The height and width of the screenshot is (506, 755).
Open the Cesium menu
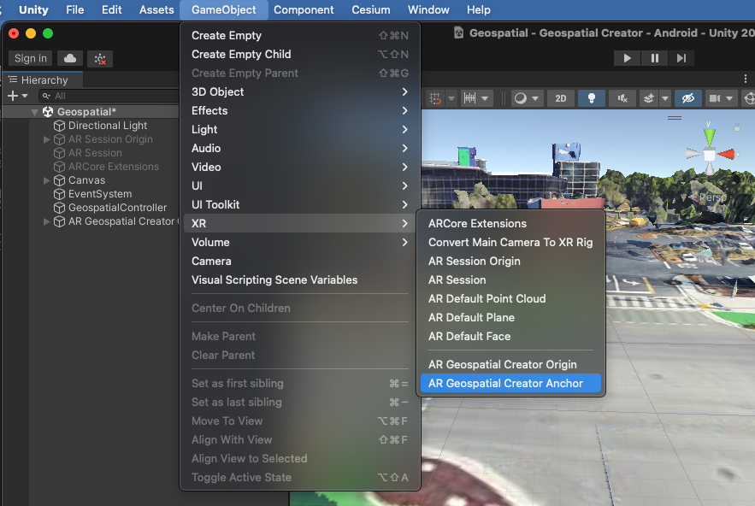coord(370,10)
